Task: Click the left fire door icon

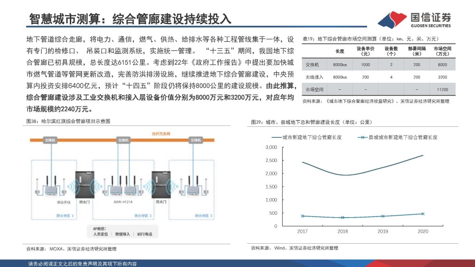Action: tap(85, 186)
